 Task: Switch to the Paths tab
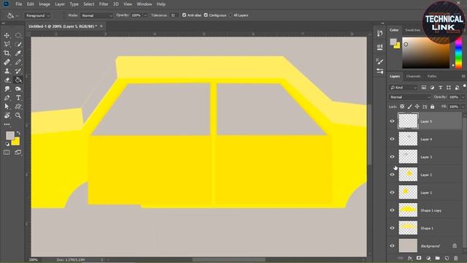click(x=432, y=76)
